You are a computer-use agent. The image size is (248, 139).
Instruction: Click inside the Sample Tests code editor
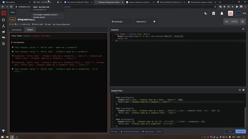177,110
